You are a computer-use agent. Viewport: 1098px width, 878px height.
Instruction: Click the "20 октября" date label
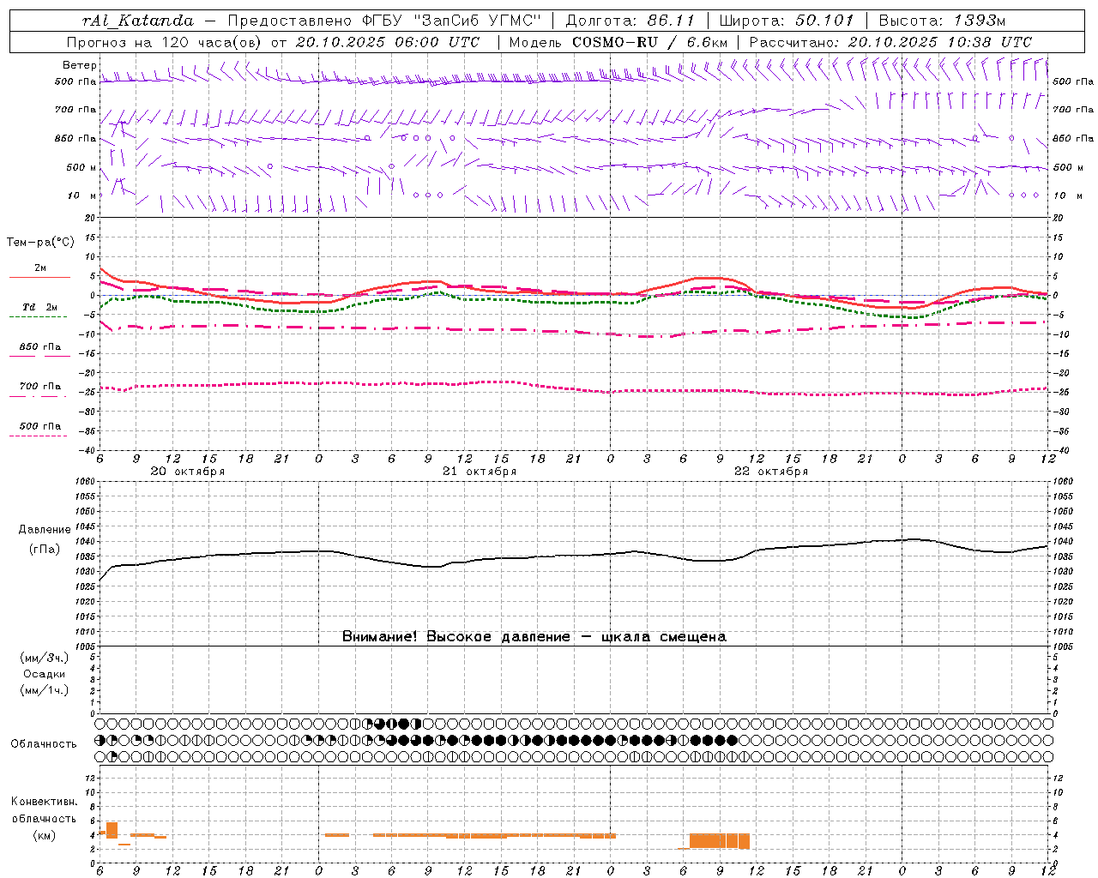(x=188, y=472)
